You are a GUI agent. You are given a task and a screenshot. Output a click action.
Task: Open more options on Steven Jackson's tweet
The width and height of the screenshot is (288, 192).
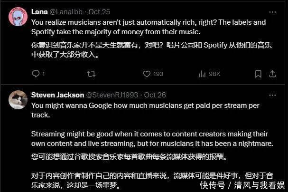coord(272,95)
